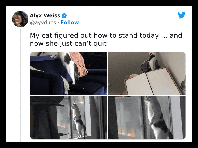Open Alyx Weiss's profile picture

pos(20,19)
